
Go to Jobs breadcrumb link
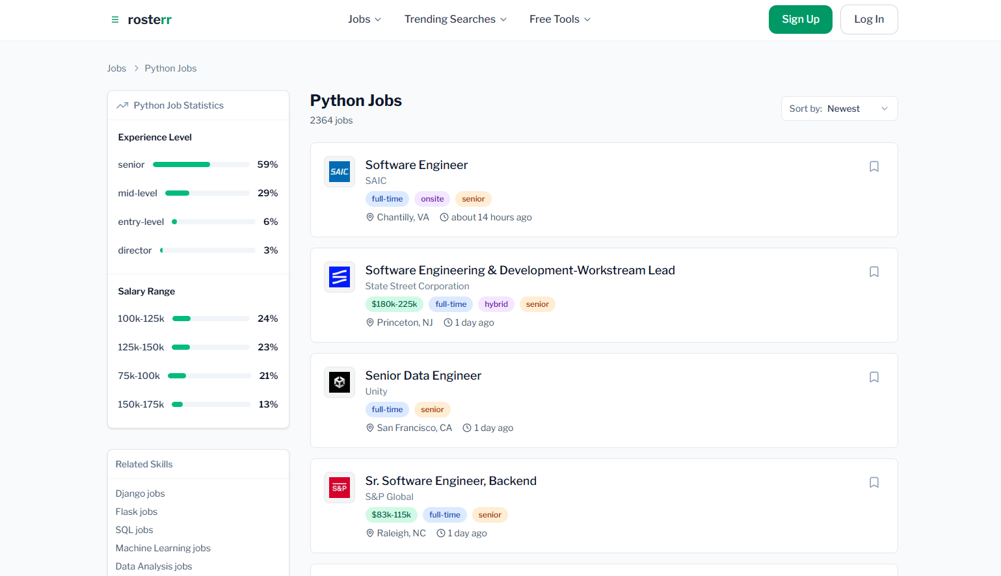[x=116, y=68]
